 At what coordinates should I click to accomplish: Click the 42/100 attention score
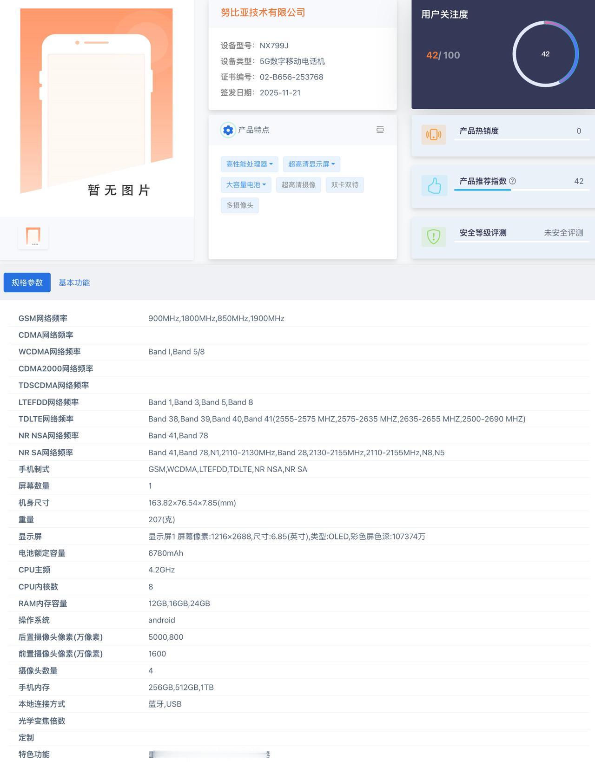coord(443,55)
